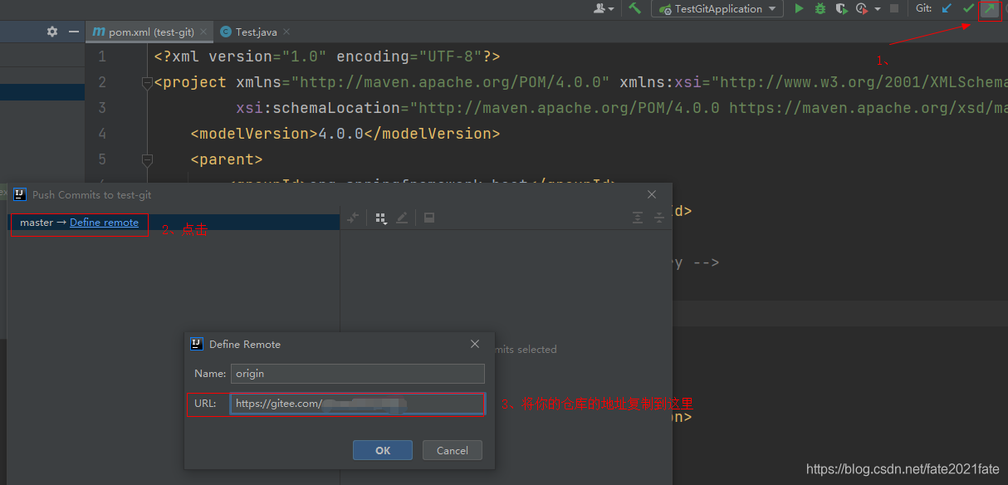Hide the project panel with minus icon
This screenshot has width=1008, height=485.
coord(74,32)
